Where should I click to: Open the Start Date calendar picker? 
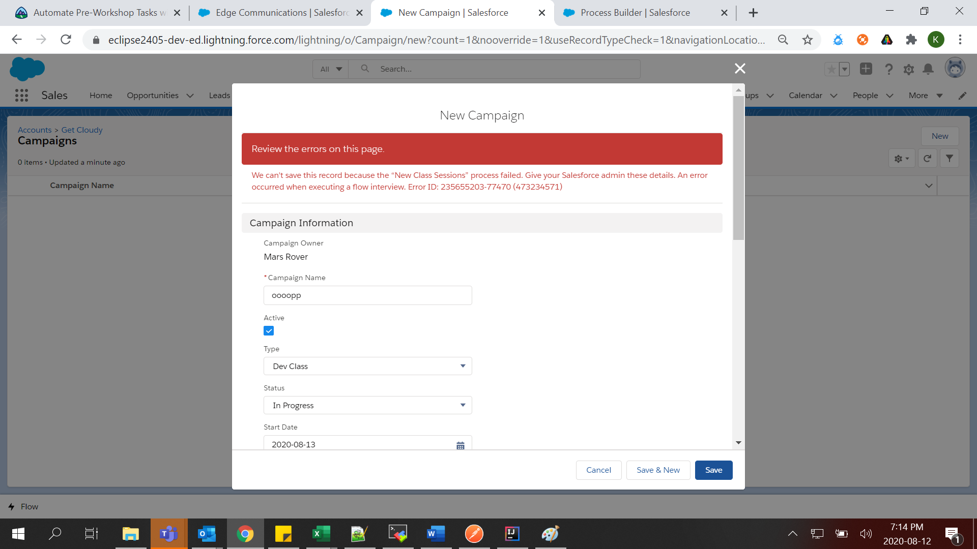[x=460, y=445]
